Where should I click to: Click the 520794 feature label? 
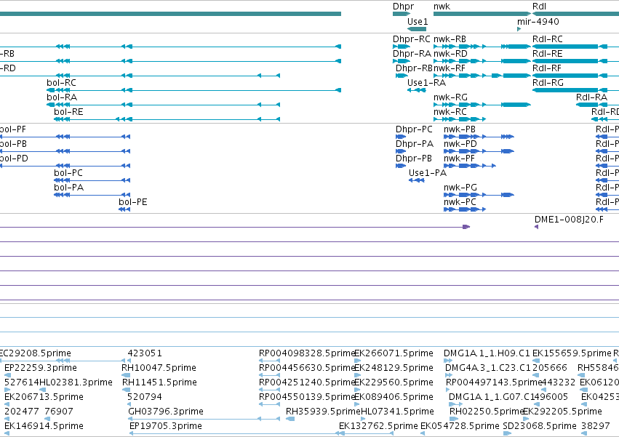145,397
